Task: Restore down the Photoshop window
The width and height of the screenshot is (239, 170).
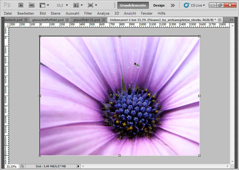Action: click(x=220, y=5)
